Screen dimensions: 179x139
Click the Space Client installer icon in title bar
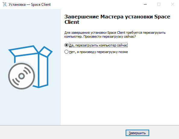tap(5, 5)
